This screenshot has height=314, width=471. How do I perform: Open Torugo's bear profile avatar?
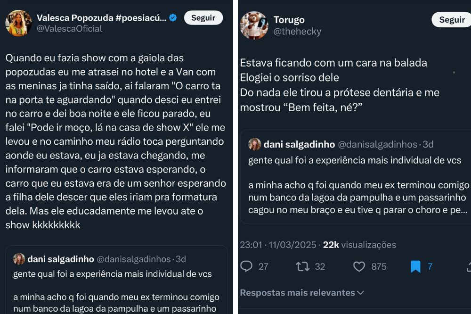click(253, 25)
